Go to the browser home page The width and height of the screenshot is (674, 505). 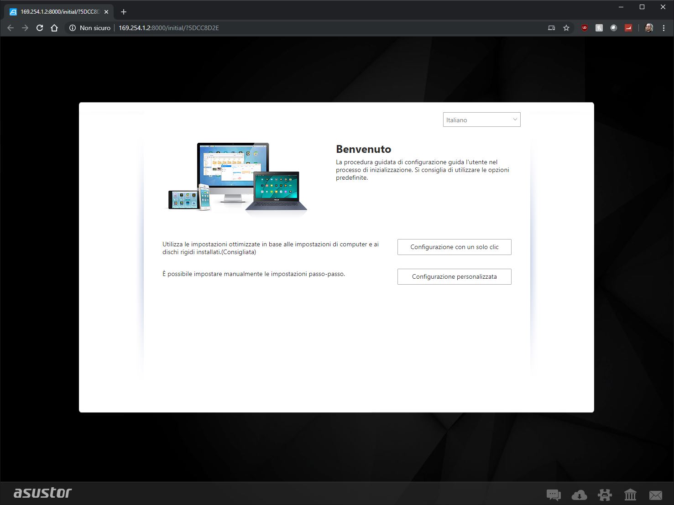(54, 28)
